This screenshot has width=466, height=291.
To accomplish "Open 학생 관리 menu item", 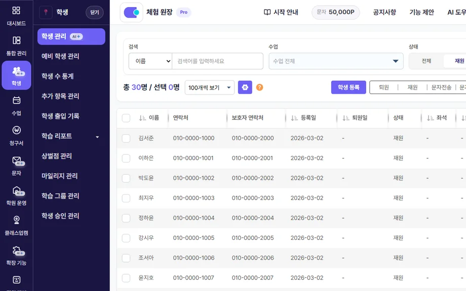I will [71, 36].
